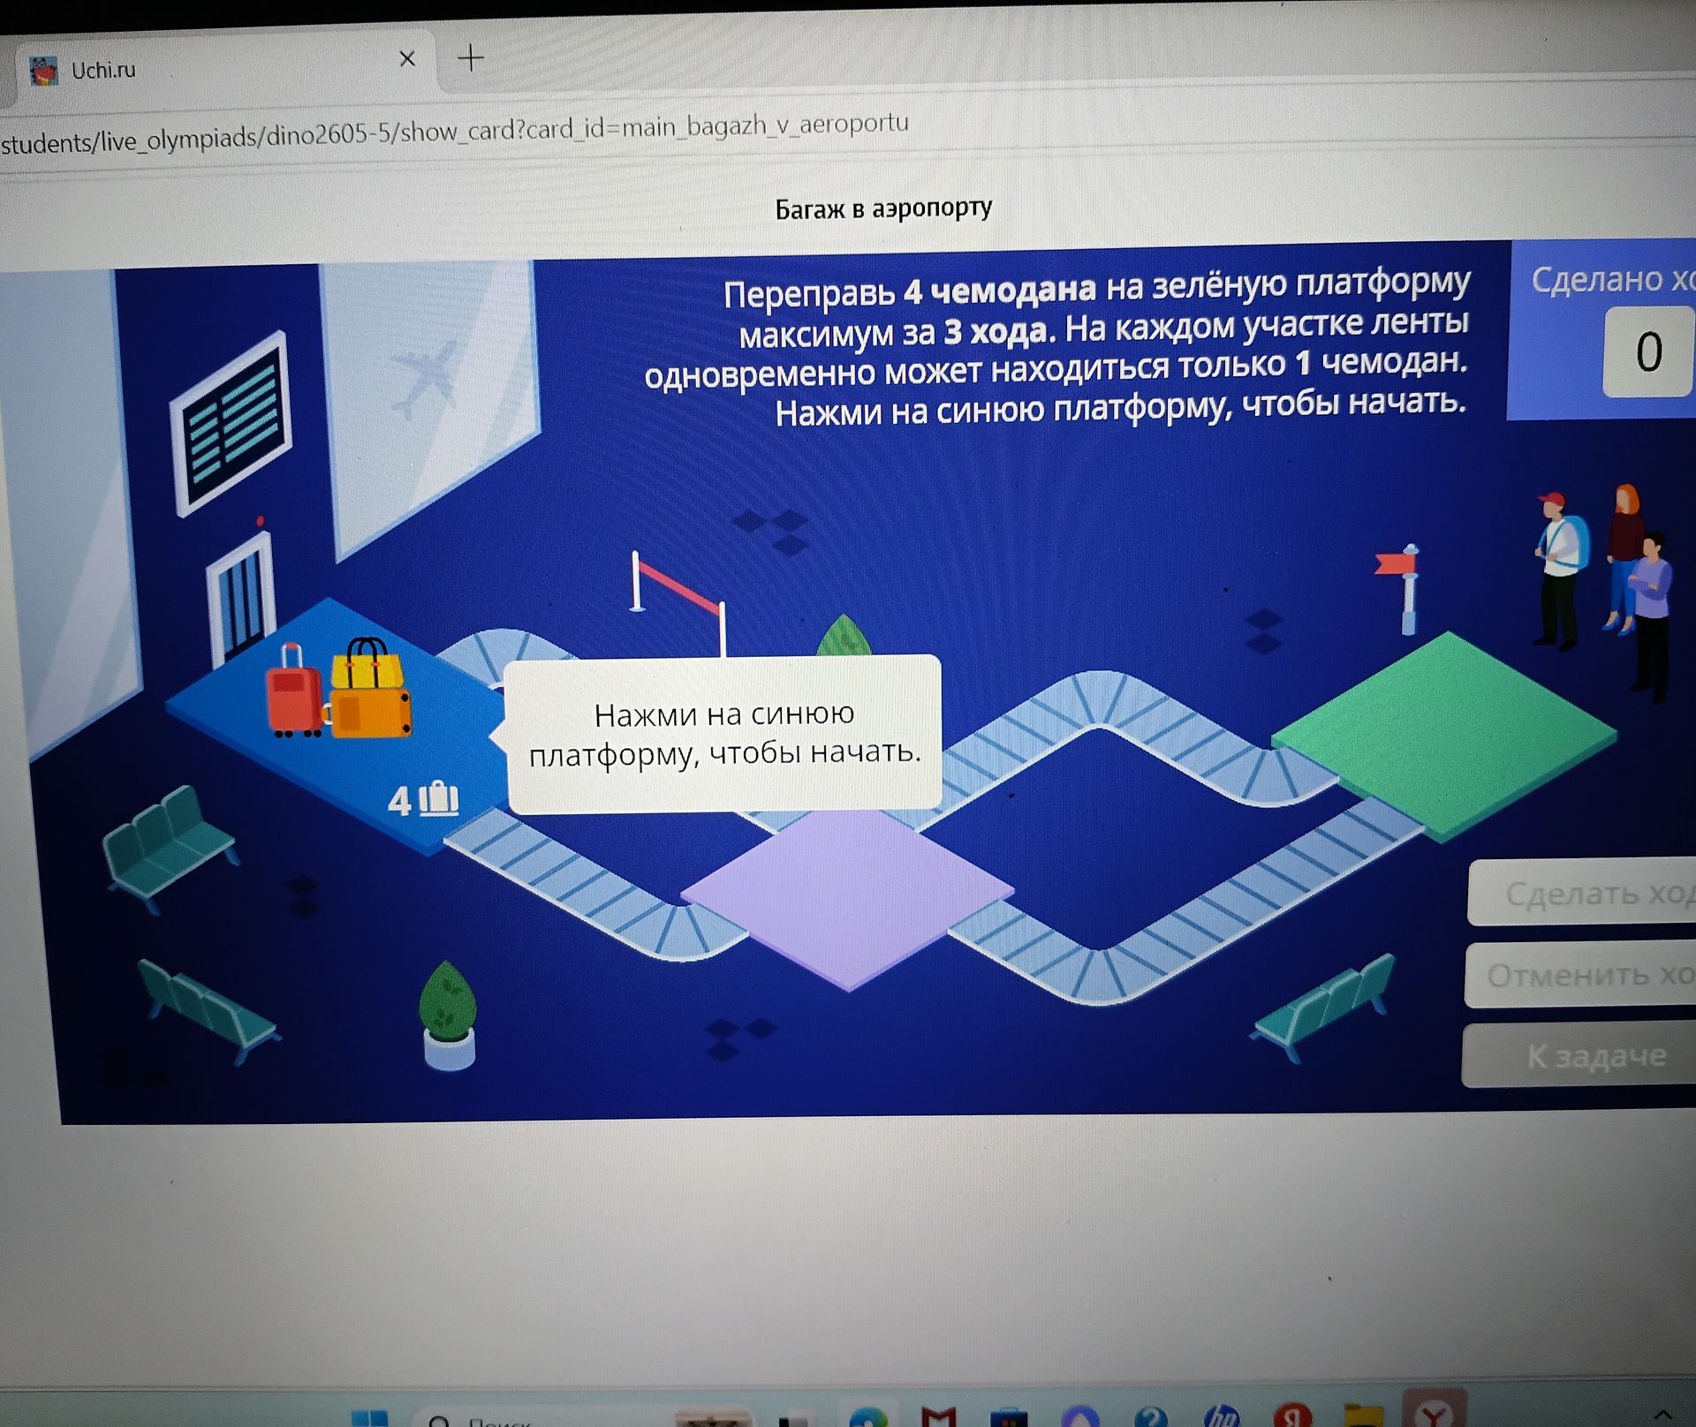The image size is (1696, 1427).
Task: Click the 'Сделано ходов' label
Action: click(x=1613, y=279)
